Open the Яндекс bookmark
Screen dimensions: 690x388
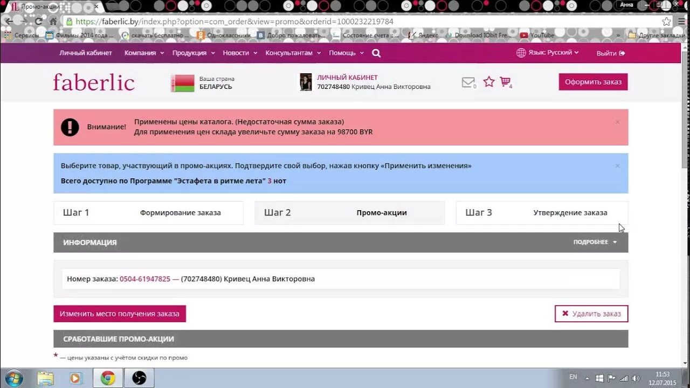coord(423,36)
